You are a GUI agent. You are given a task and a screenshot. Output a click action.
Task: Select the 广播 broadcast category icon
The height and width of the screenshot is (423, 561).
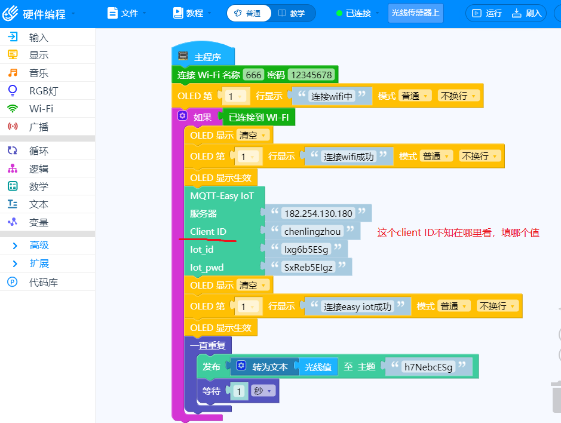tap(13, 126)
